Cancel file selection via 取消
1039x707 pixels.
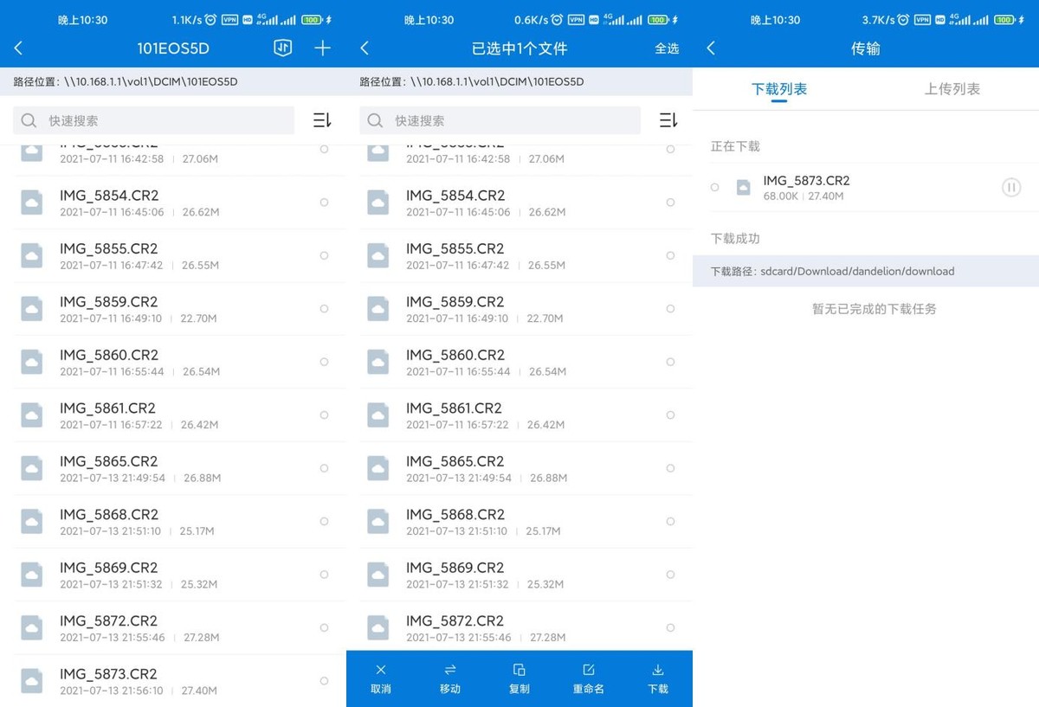click(x=381, y=678)
